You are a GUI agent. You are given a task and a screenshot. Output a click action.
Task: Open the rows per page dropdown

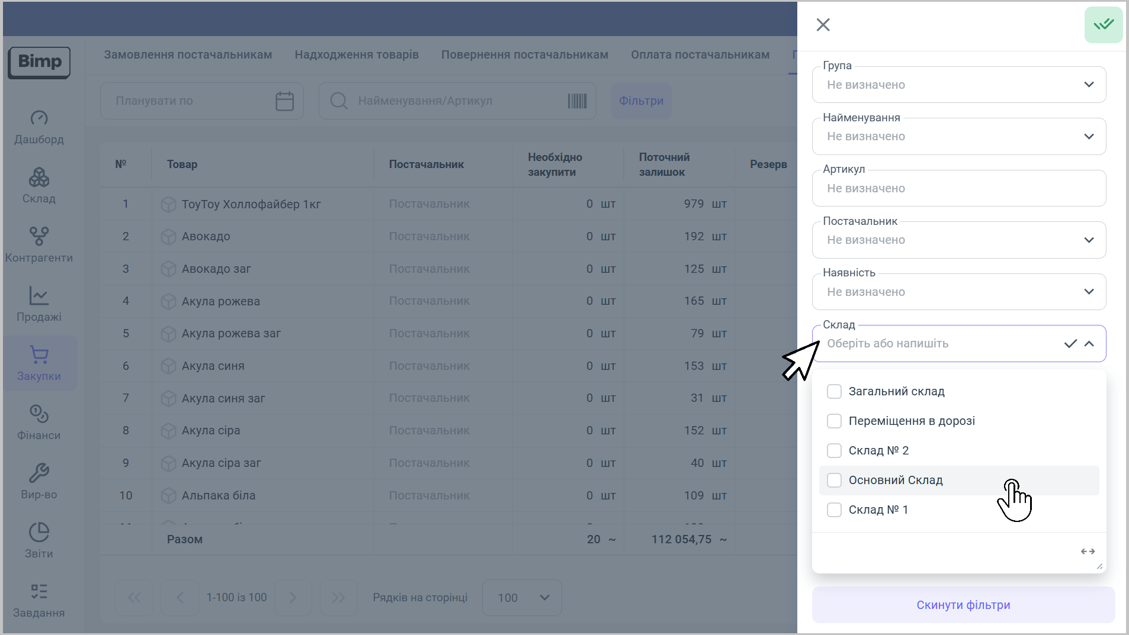coord(522,598)
